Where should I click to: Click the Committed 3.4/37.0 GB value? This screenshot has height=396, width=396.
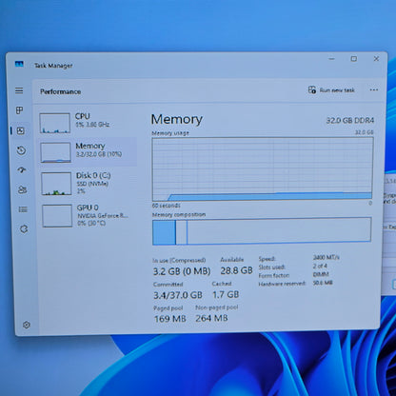click(178, 295)
